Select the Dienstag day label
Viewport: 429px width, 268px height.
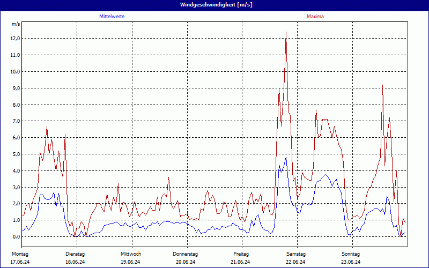tap(75, 254)
